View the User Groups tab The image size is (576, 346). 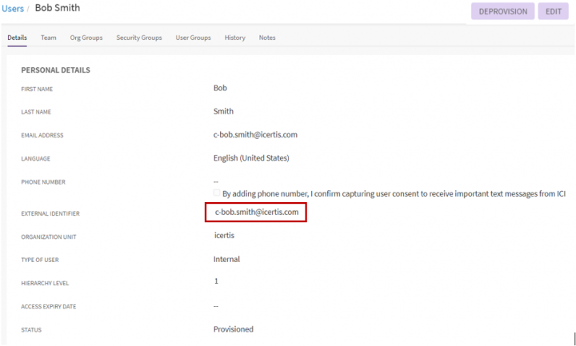tap(193, 38)
